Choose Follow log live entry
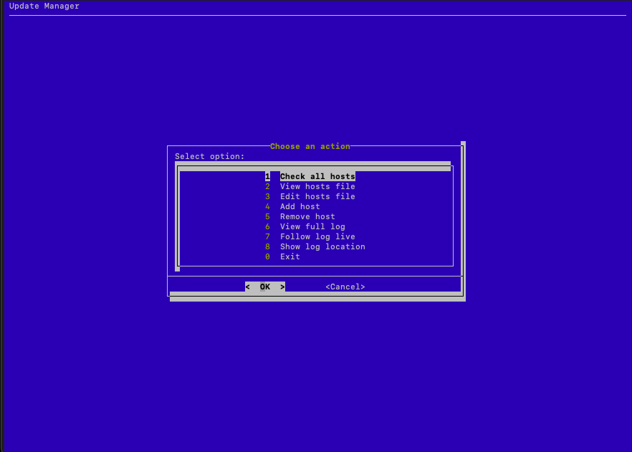 pos(316,236)
